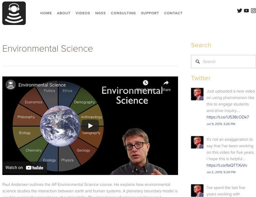Open the Instagram icon in header
256x197 pixels.
pos(253,11)
